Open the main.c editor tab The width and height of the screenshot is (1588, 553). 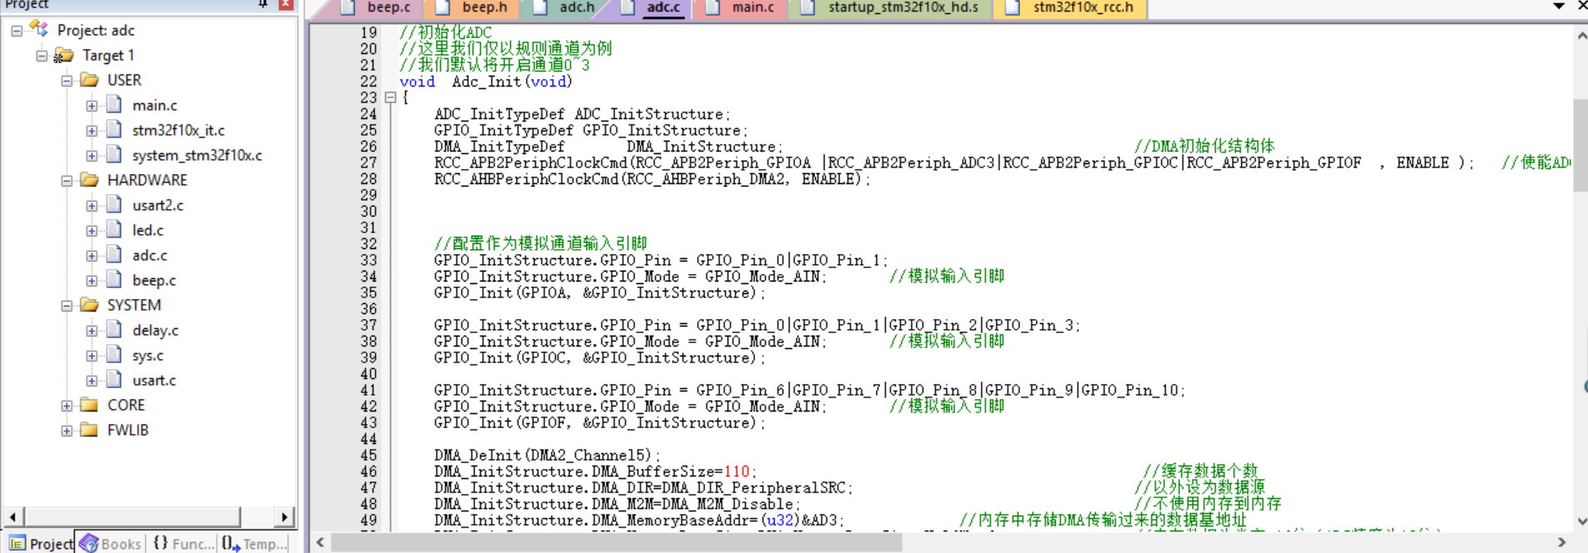pyautogui.click(x=741, y=7)
